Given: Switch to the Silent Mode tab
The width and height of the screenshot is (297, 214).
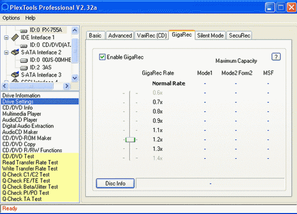Looking at the screenshot, I should (x=210, y=36).
